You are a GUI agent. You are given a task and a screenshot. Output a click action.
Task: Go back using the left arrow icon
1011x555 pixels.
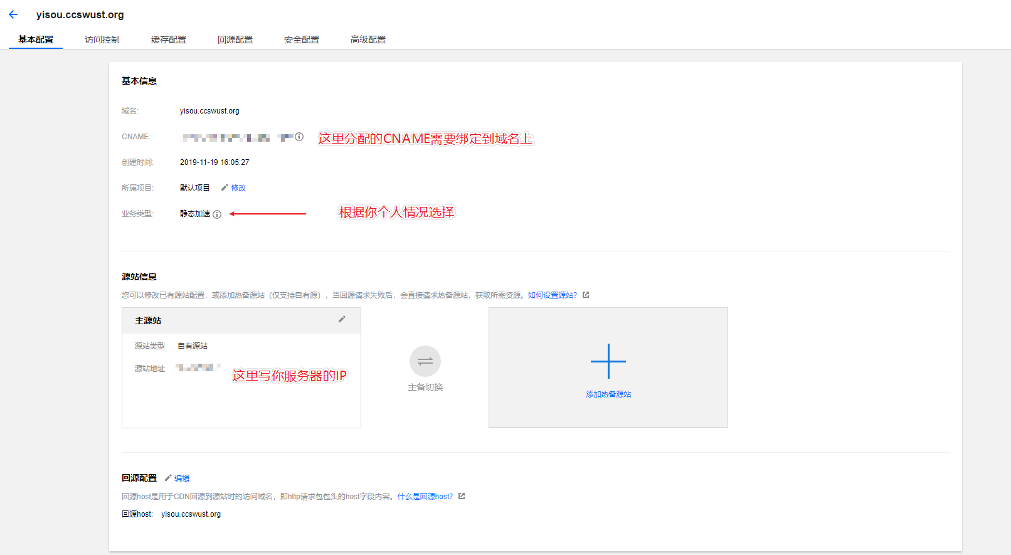tap(13, 14)
